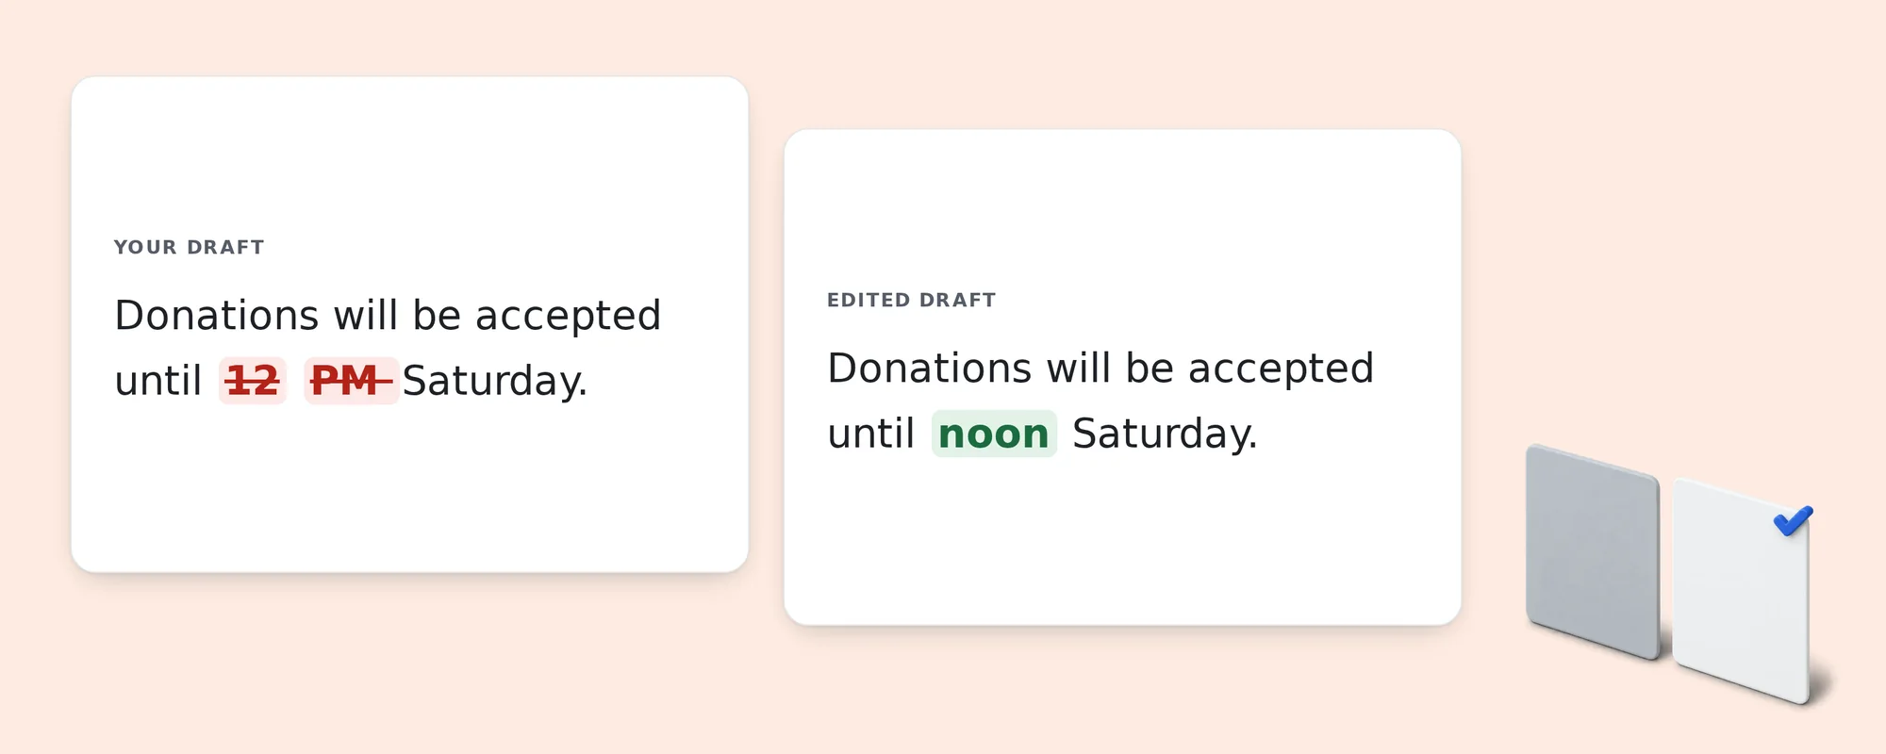Click the word 'until' in your draft
The height and width of the screenshot is (754, 1886).
point(158,381)
